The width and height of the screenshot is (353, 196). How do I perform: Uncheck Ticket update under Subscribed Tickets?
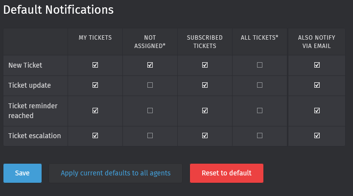coord(205,85)
